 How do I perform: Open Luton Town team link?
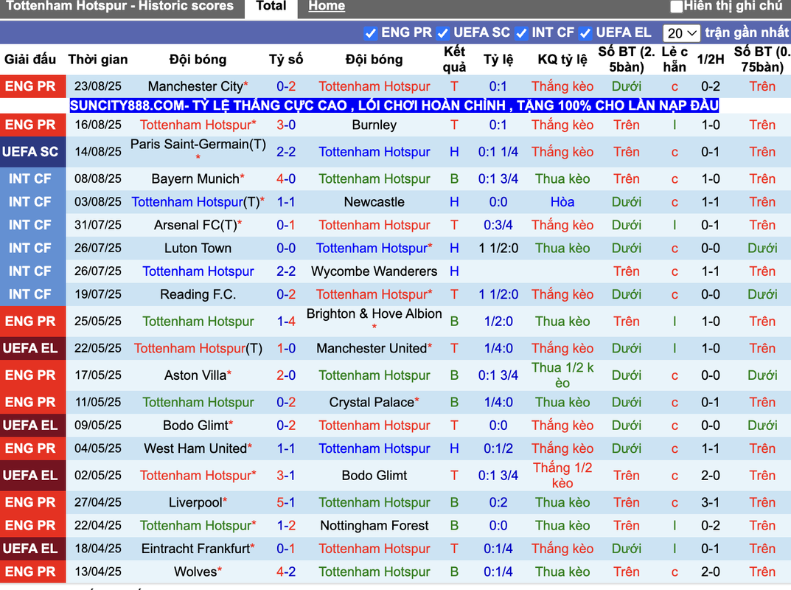198,249
